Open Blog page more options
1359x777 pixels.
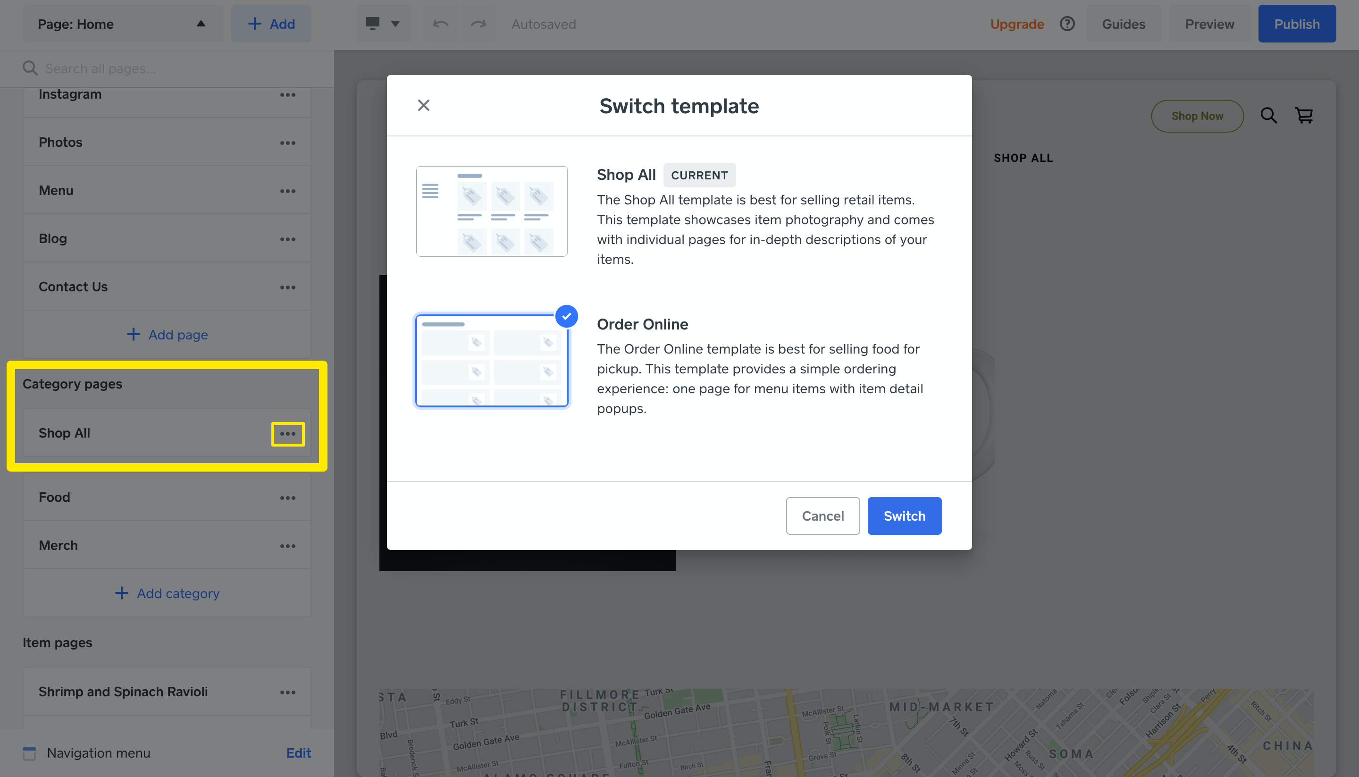click(287, 239)
